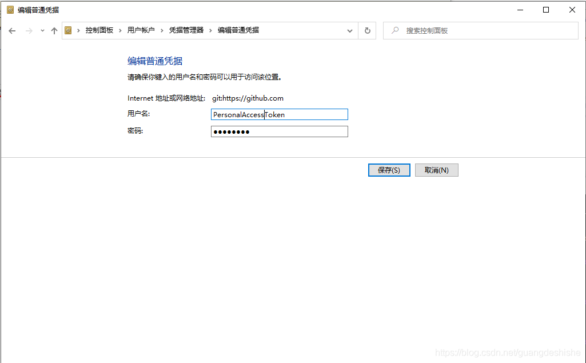This screenshot has width=586, height=363.
Task: Go back using the Back arrow
Action: pyautogui.click(x=12, y=31)
